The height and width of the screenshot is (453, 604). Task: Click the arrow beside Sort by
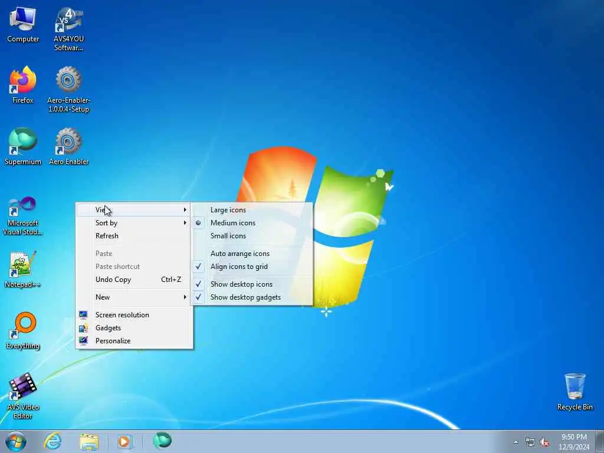pos(185,223)
